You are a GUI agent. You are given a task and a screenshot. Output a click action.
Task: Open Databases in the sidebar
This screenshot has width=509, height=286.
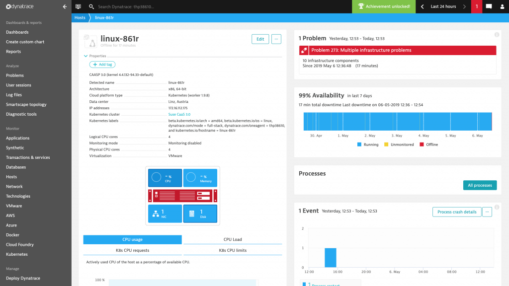point(16,167)
